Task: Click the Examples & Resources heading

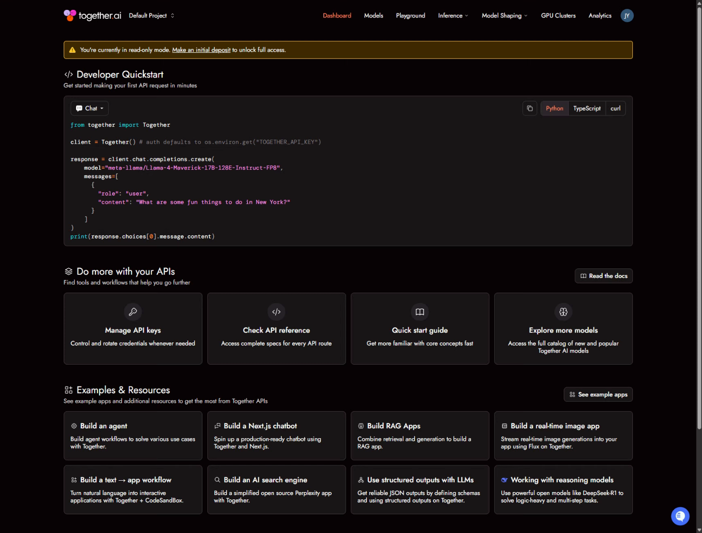Action: [123, 390]
